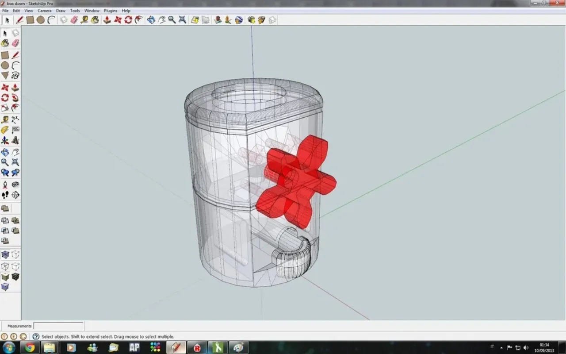
Task: Click the Zoom Extents tool
Action: [182, 19]
